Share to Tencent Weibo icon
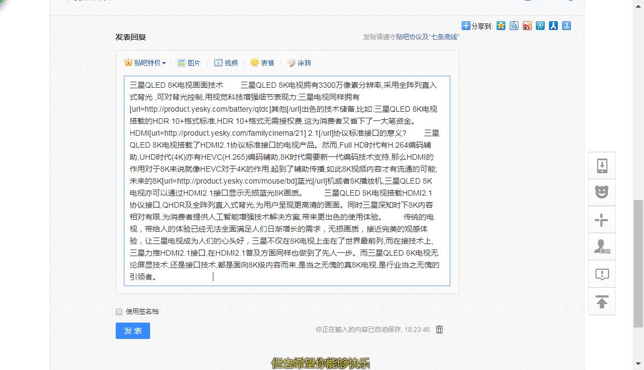Viewport: 644px width, 370px height. [x=540, y=26]
